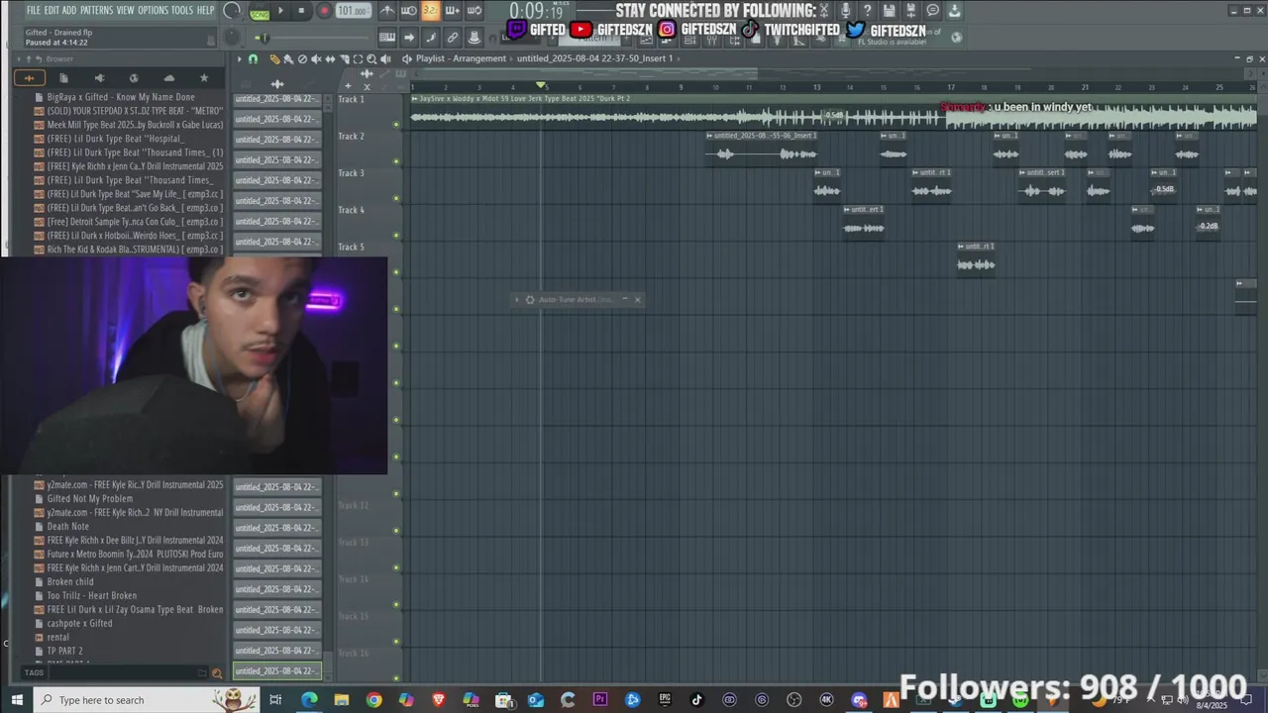This screenshot has height=713, width=1268.
Task: Toggle Track 4 mute green light
Action: pos(396,235)
